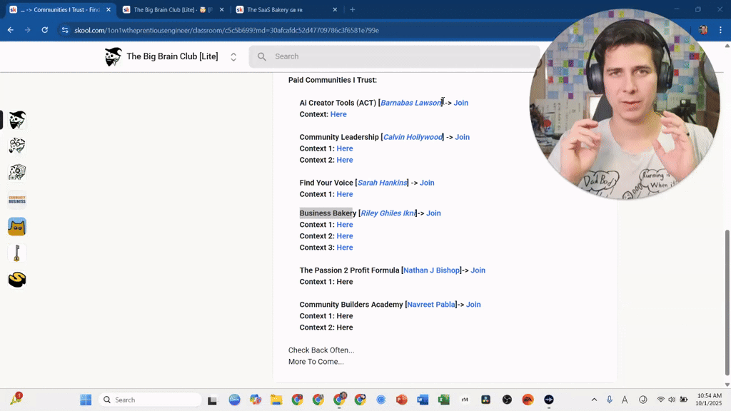Open Riley Ghiles Ikni profile link
This screenshot has height=411, width=731.
click(x=388, y=213)
